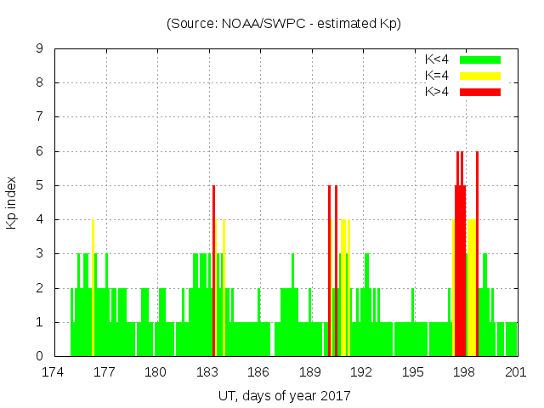This screenshot has width=544, height=408.
Task: Click x-axis tick label 201
Action: tap(516, 372)
